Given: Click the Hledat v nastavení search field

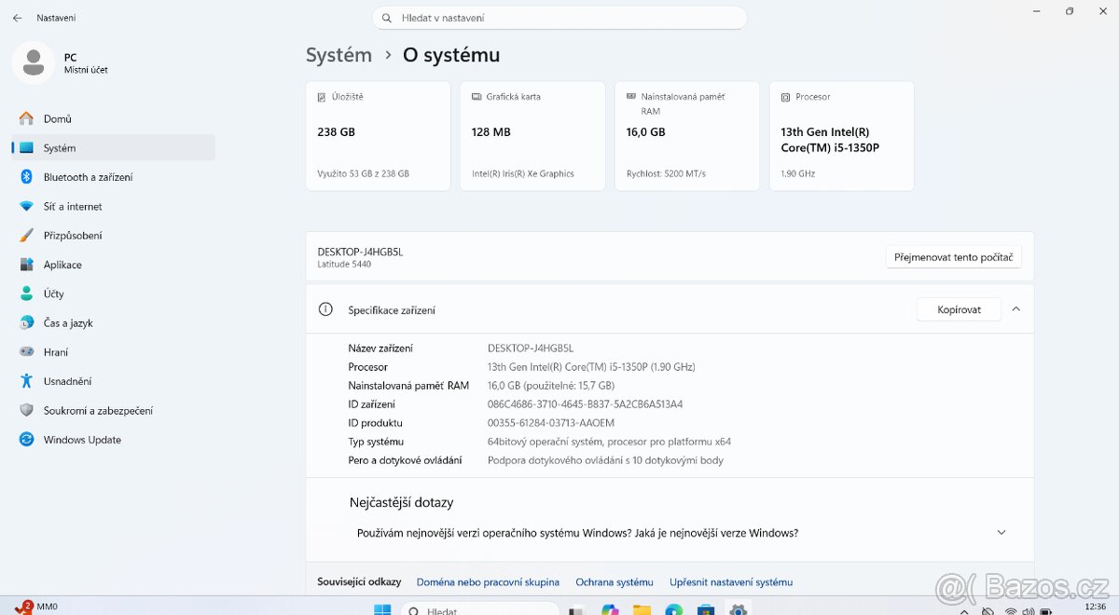Looking at the screenshot, I should click(x=559, y=17).
